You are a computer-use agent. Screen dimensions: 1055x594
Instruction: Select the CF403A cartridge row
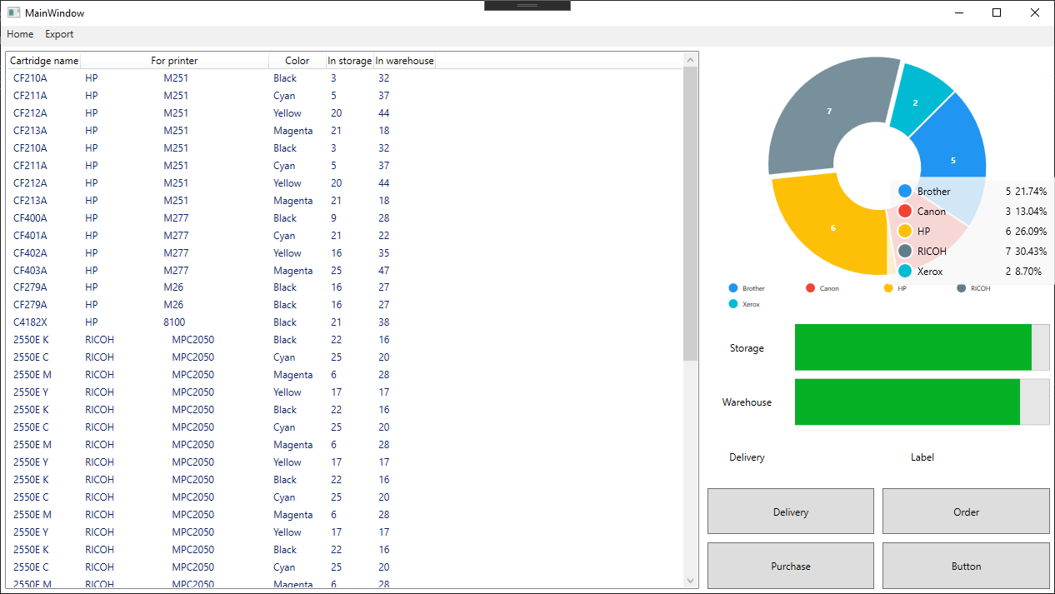344,271
